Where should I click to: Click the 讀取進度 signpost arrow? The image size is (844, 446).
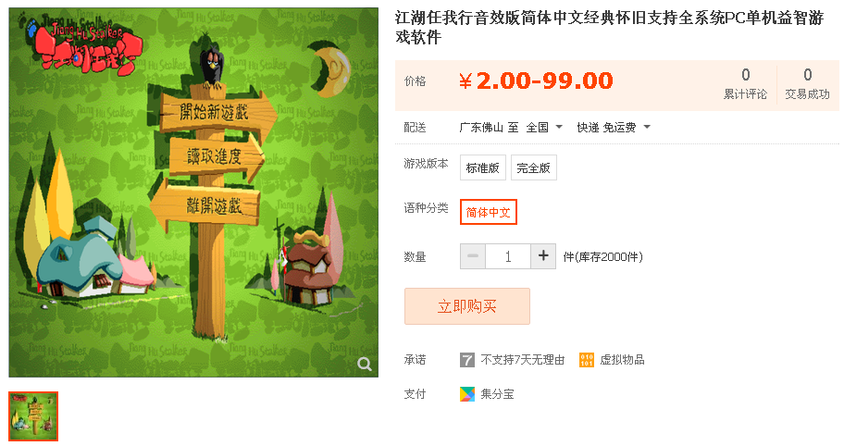point(216,156)
